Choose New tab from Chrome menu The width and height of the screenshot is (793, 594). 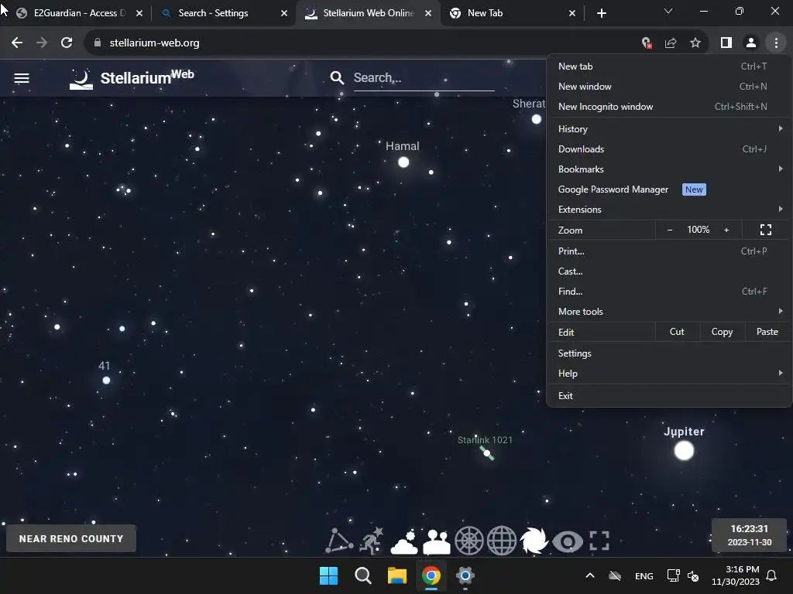pos(669,67)
